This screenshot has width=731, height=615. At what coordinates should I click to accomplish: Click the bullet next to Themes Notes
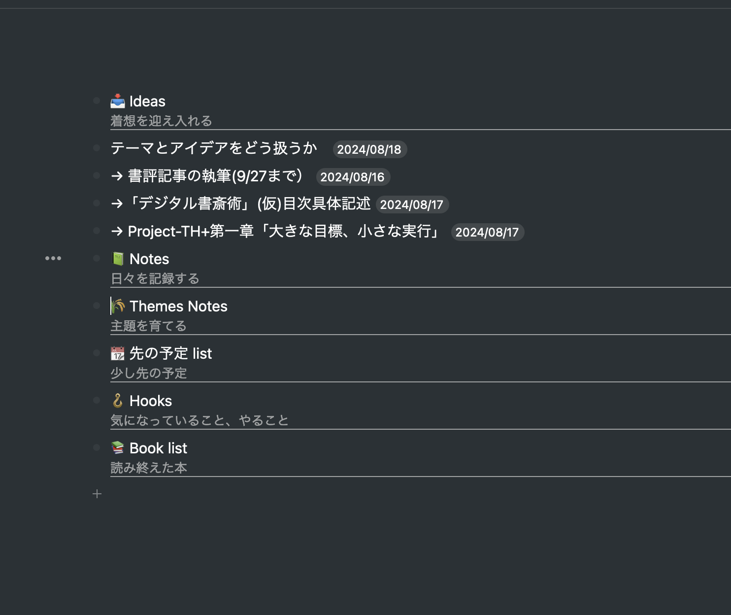click(x=97, y=306)
